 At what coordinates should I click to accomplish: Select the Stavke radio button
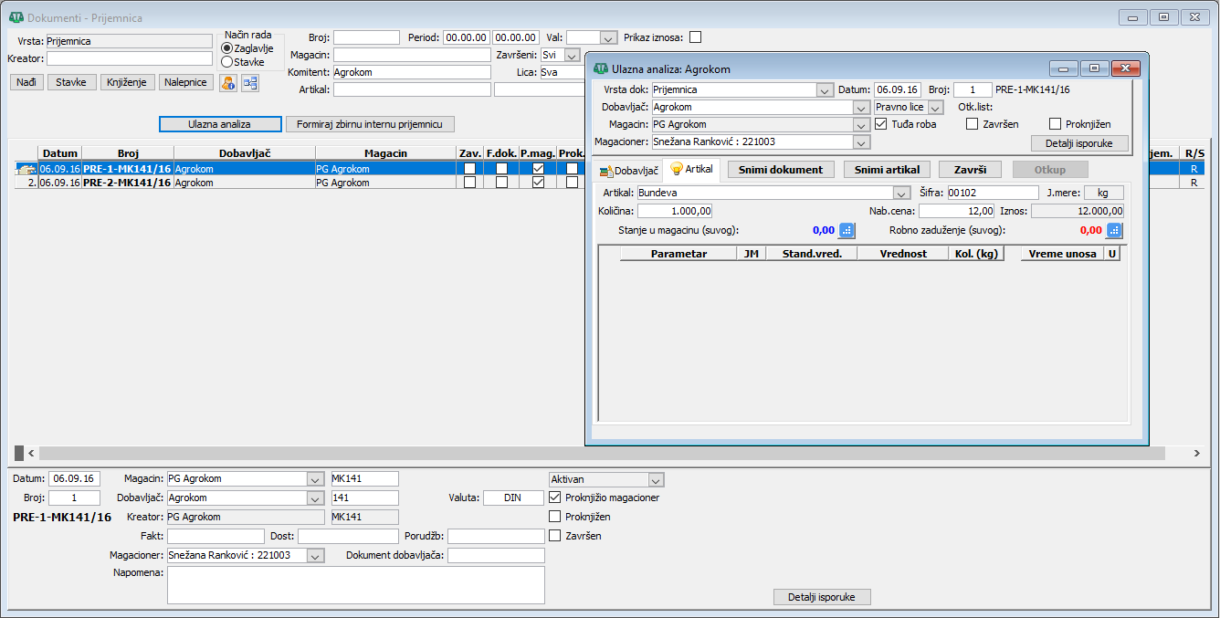coord(227,62)
